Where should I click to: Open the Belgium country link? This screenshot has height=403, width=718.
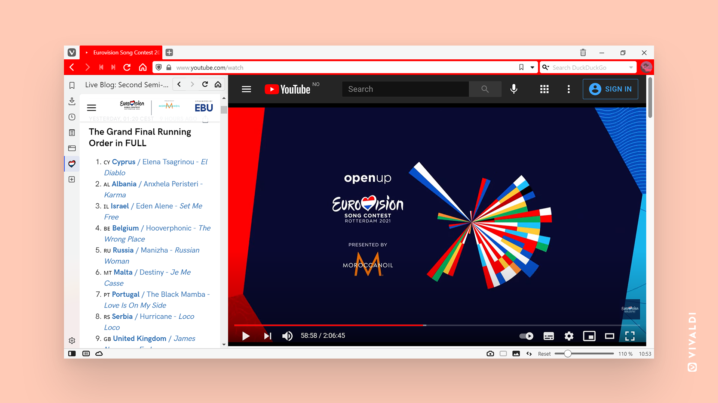125,228
